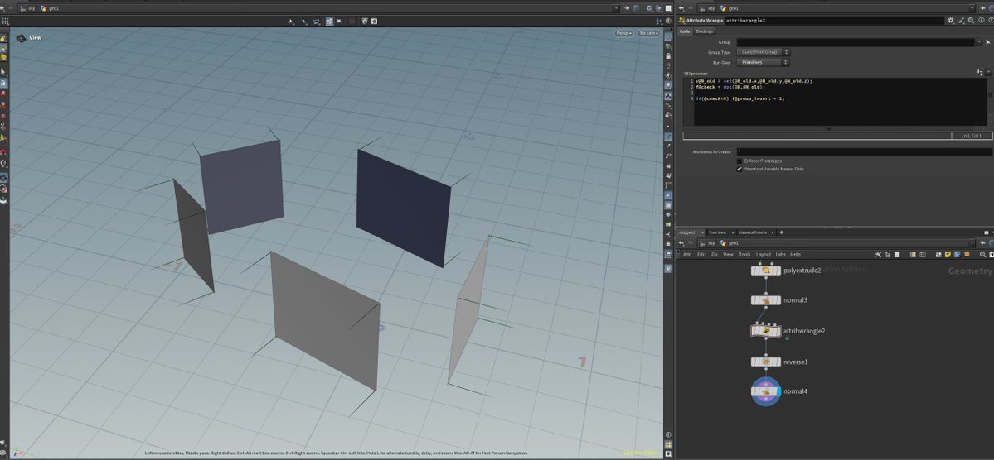Open the No cam camera dropdown
The image size is (994, 460).
click(648, 33)
